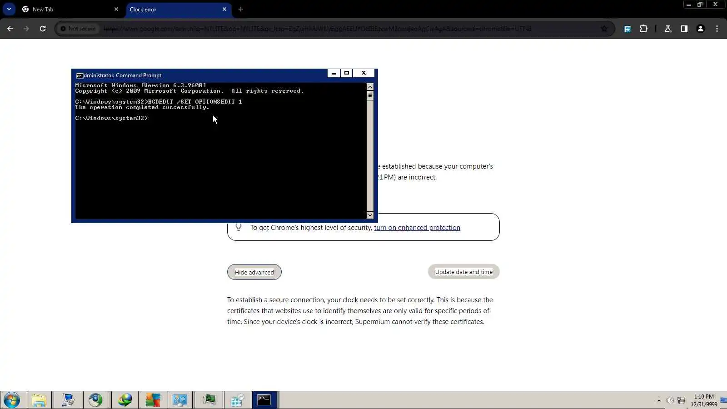The height and width of the screenshot is (409, 727).
Task: Open the volume speaker tray icon
Action: tap(670, 400)
